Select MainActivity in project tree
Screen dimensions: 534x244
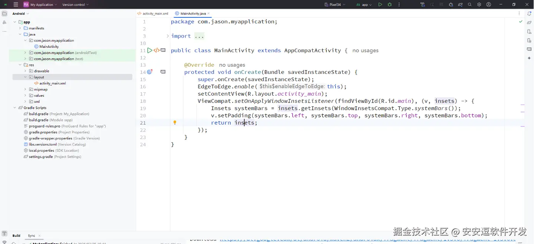[x=49, y=46]
